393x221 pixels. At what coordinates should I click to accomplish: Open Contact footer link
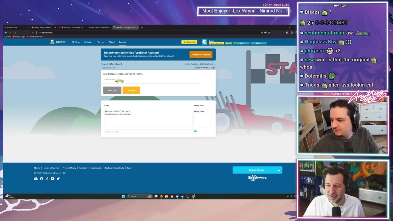point(83,168)
